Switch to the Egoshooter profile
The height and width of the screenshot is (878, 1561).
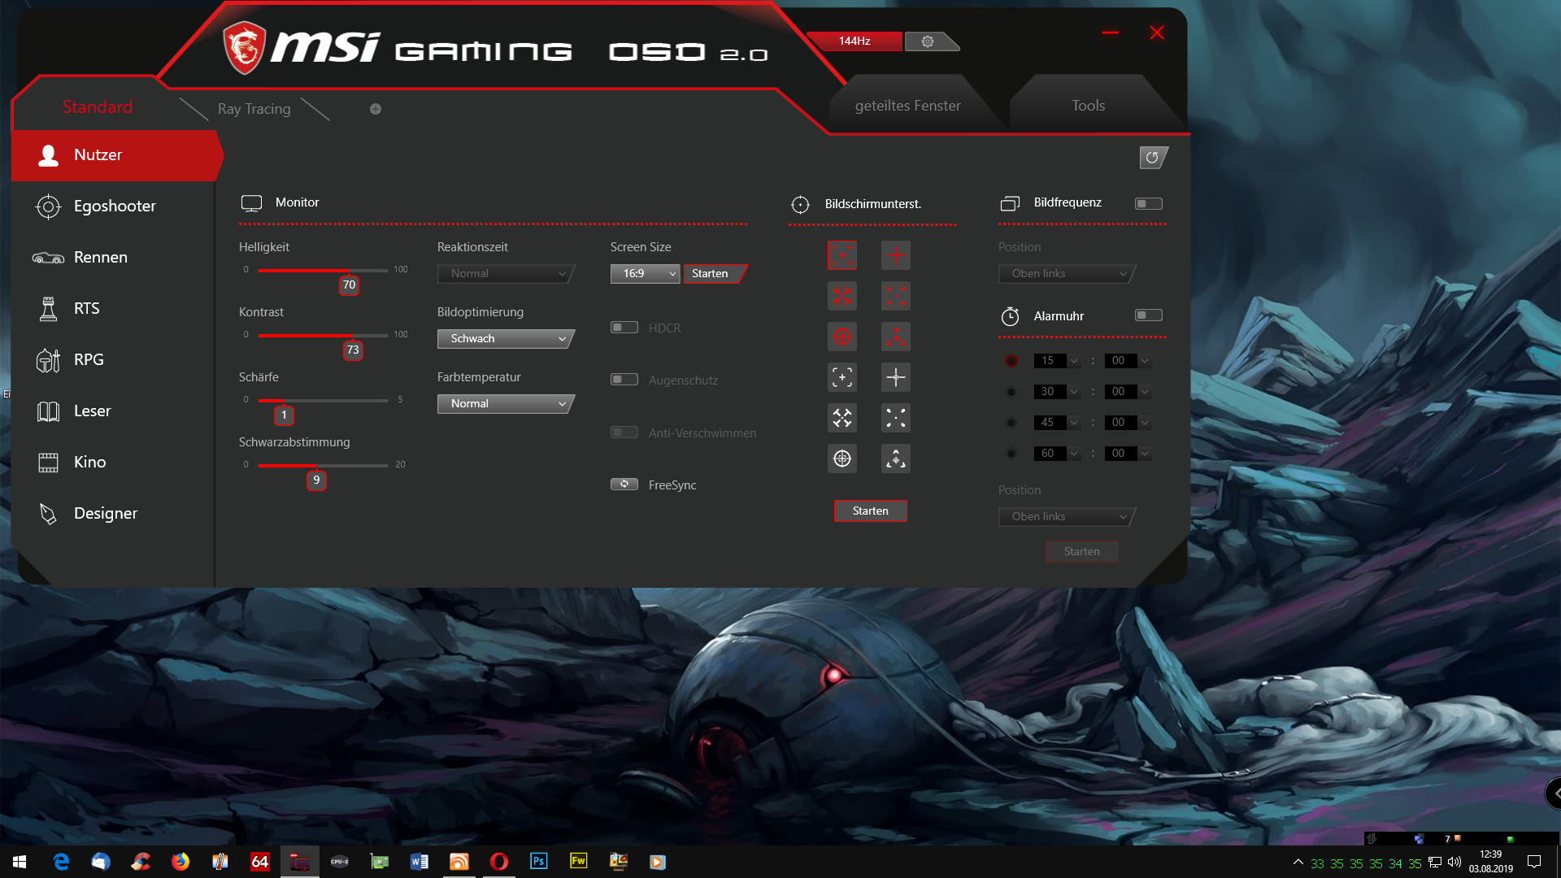[114, 206]
